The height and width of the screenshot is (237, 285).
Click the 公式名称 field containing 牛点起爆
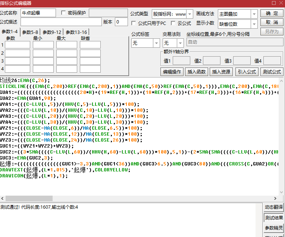[x=38, y=13]
